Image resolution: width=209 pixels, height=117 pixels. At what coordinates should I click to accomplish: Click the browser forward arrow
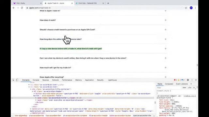pos(18,8)
